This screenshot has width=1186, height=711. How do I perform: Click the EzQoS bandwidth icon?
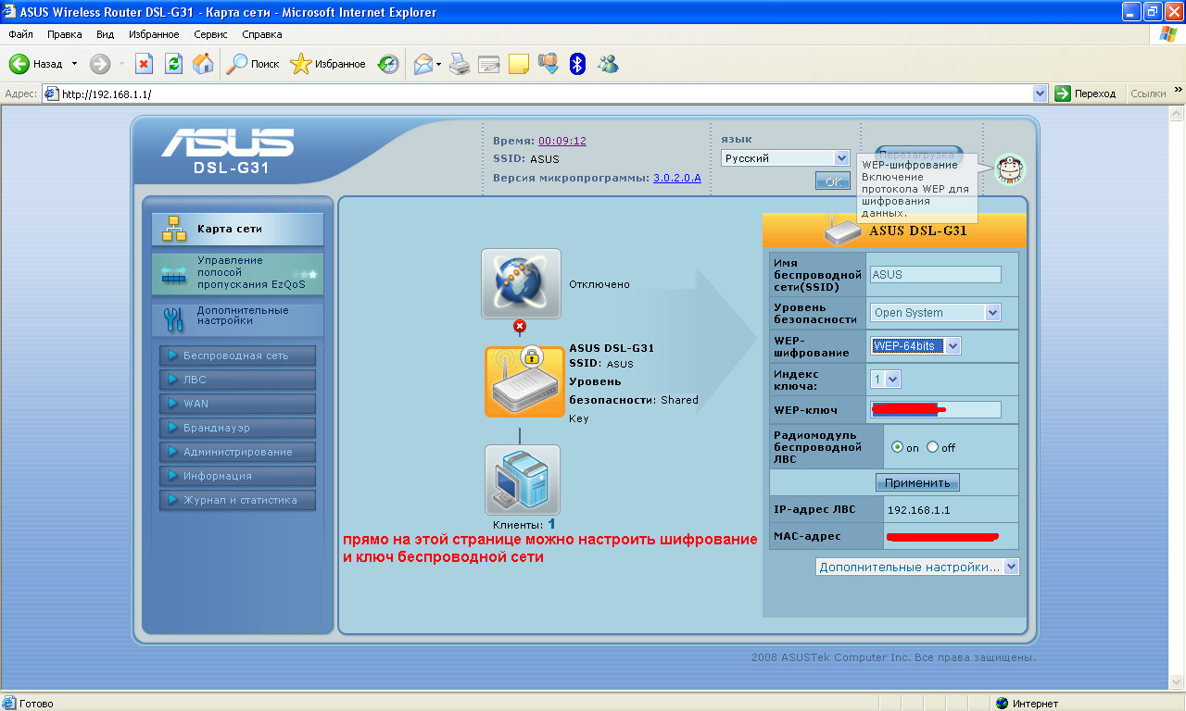(174, 274)
